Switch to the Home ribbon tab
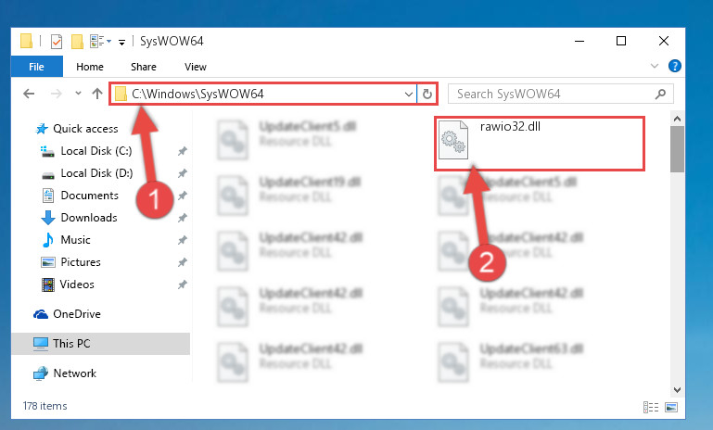Screen dimensions: 713x430 tap(90, 67)
